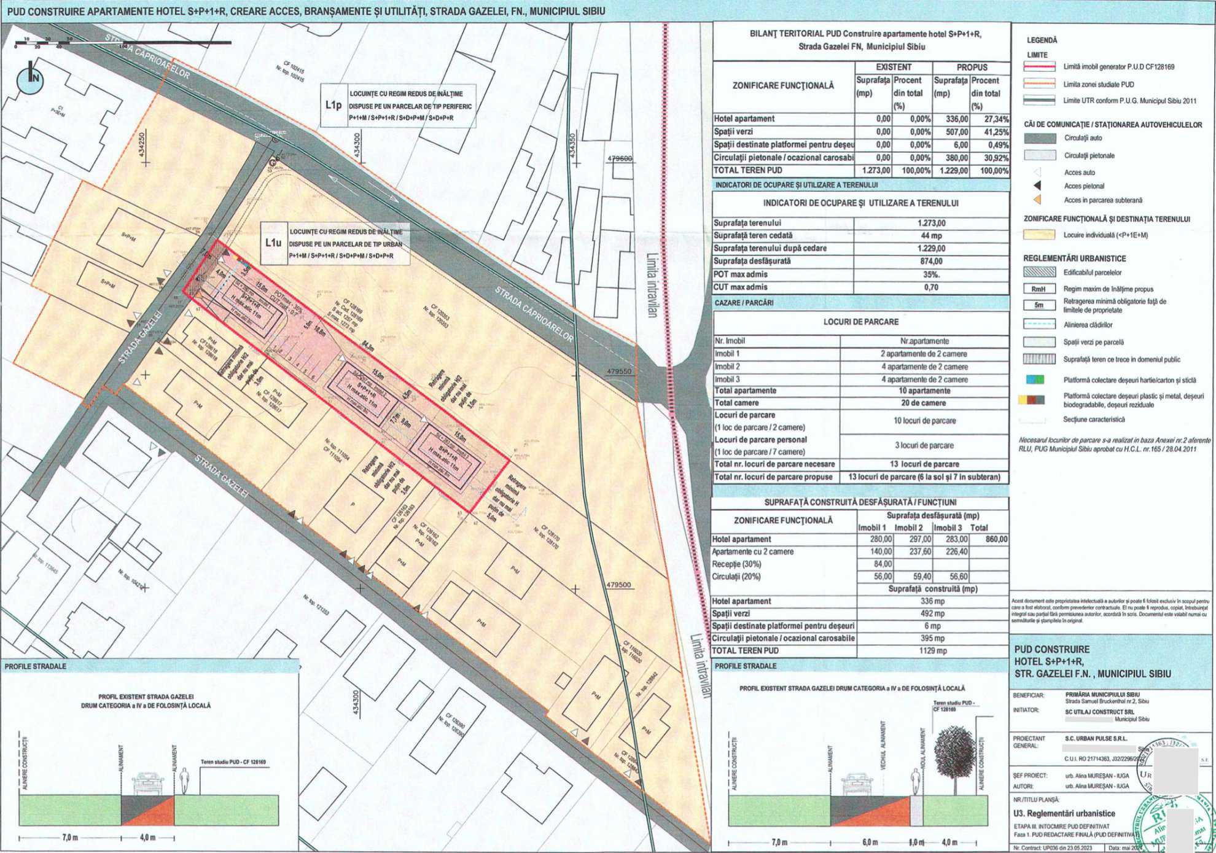Click the LEGENDĂ heading
The image size is (1216, 853).
point(1042,41)
